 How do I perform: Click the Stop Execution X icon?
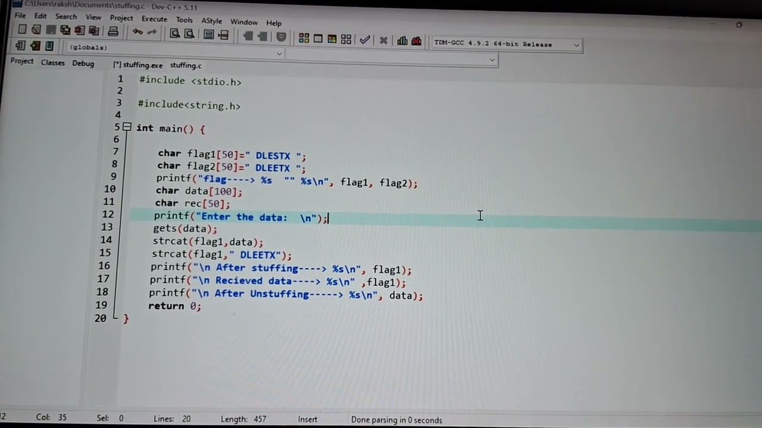click(x=383, y=40)
